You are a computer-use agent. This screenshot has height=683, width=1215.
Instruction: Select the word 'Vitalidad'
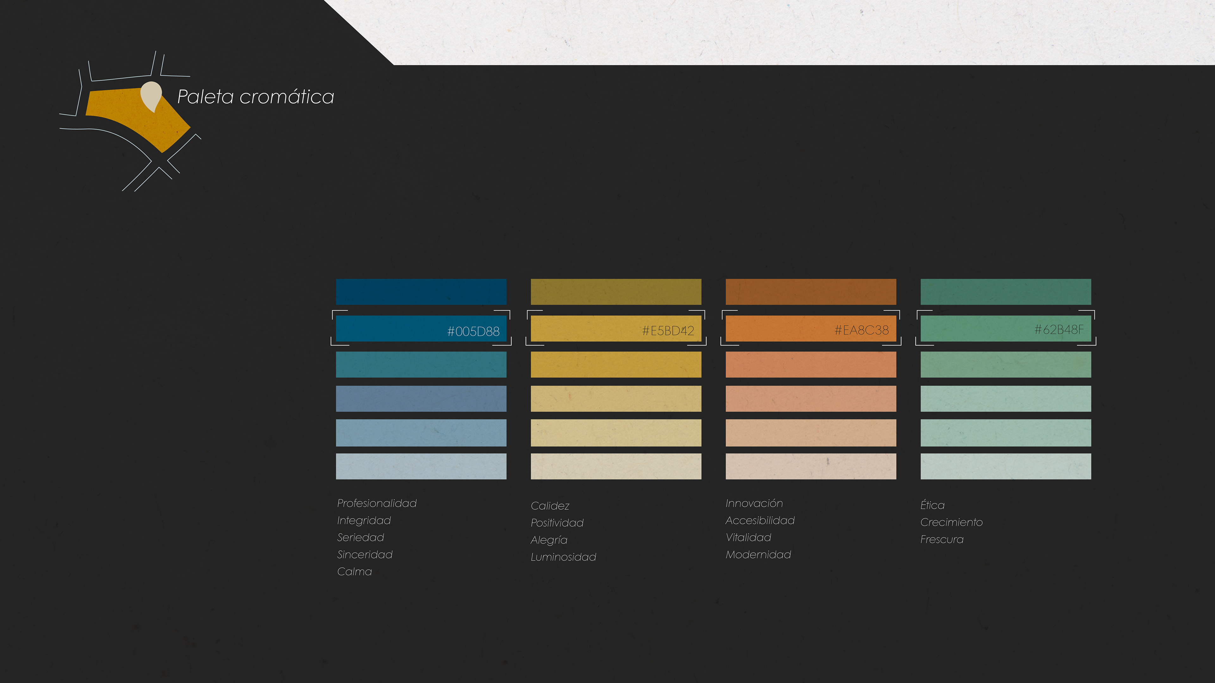pyautogui.click(x=749, y=537)
